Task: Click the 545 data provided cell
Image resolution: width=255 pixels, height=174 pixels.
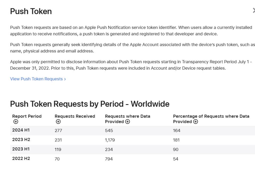Action: tap(109, 131)
